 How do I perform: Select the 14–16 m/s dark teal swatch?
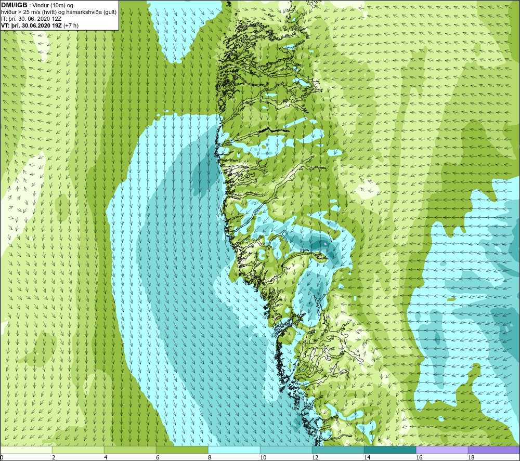390,450
